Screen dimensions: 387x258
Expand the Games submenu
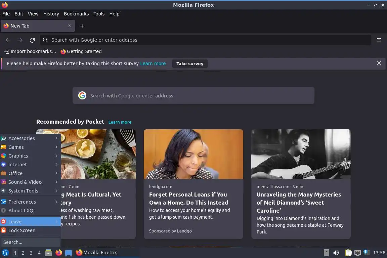point(30,147)
